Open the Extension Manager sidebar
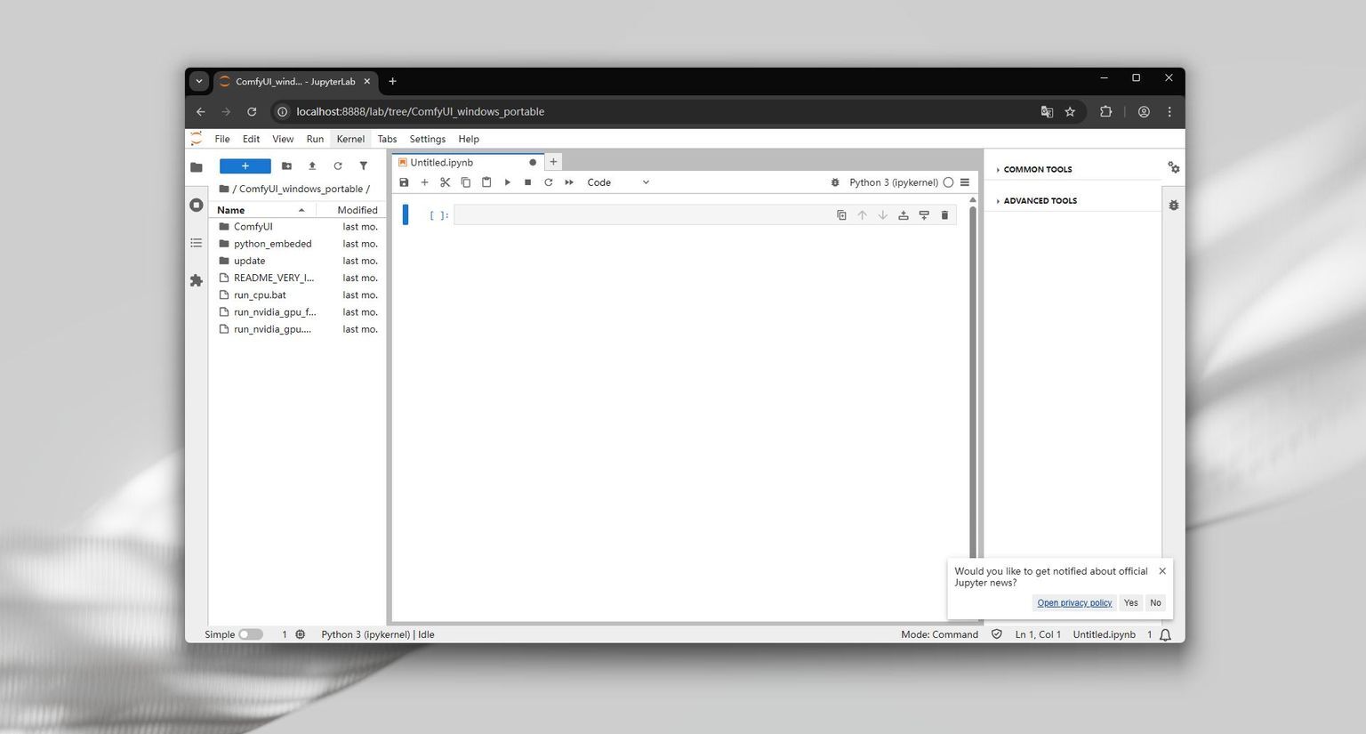The width and height of the screenshot is (1366, 734). point(197,280)
